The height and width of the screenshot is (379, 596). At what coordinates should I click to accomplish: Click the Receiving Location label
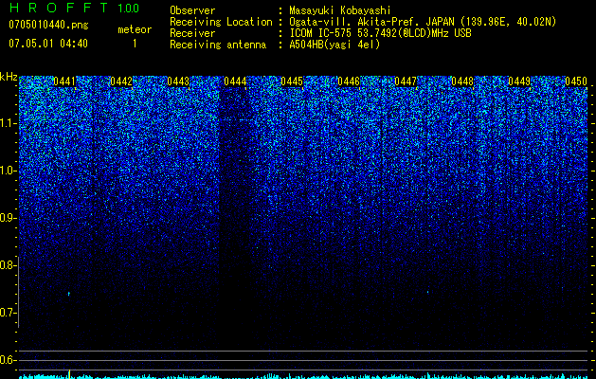pos(221,22)
